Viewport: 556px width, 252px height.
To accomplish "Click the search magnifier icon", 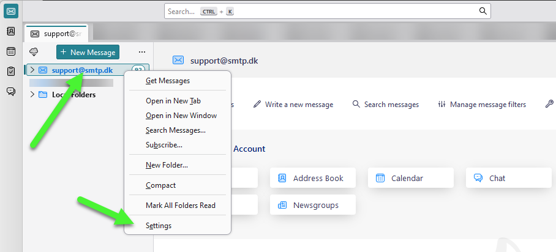I will (483, 11).
